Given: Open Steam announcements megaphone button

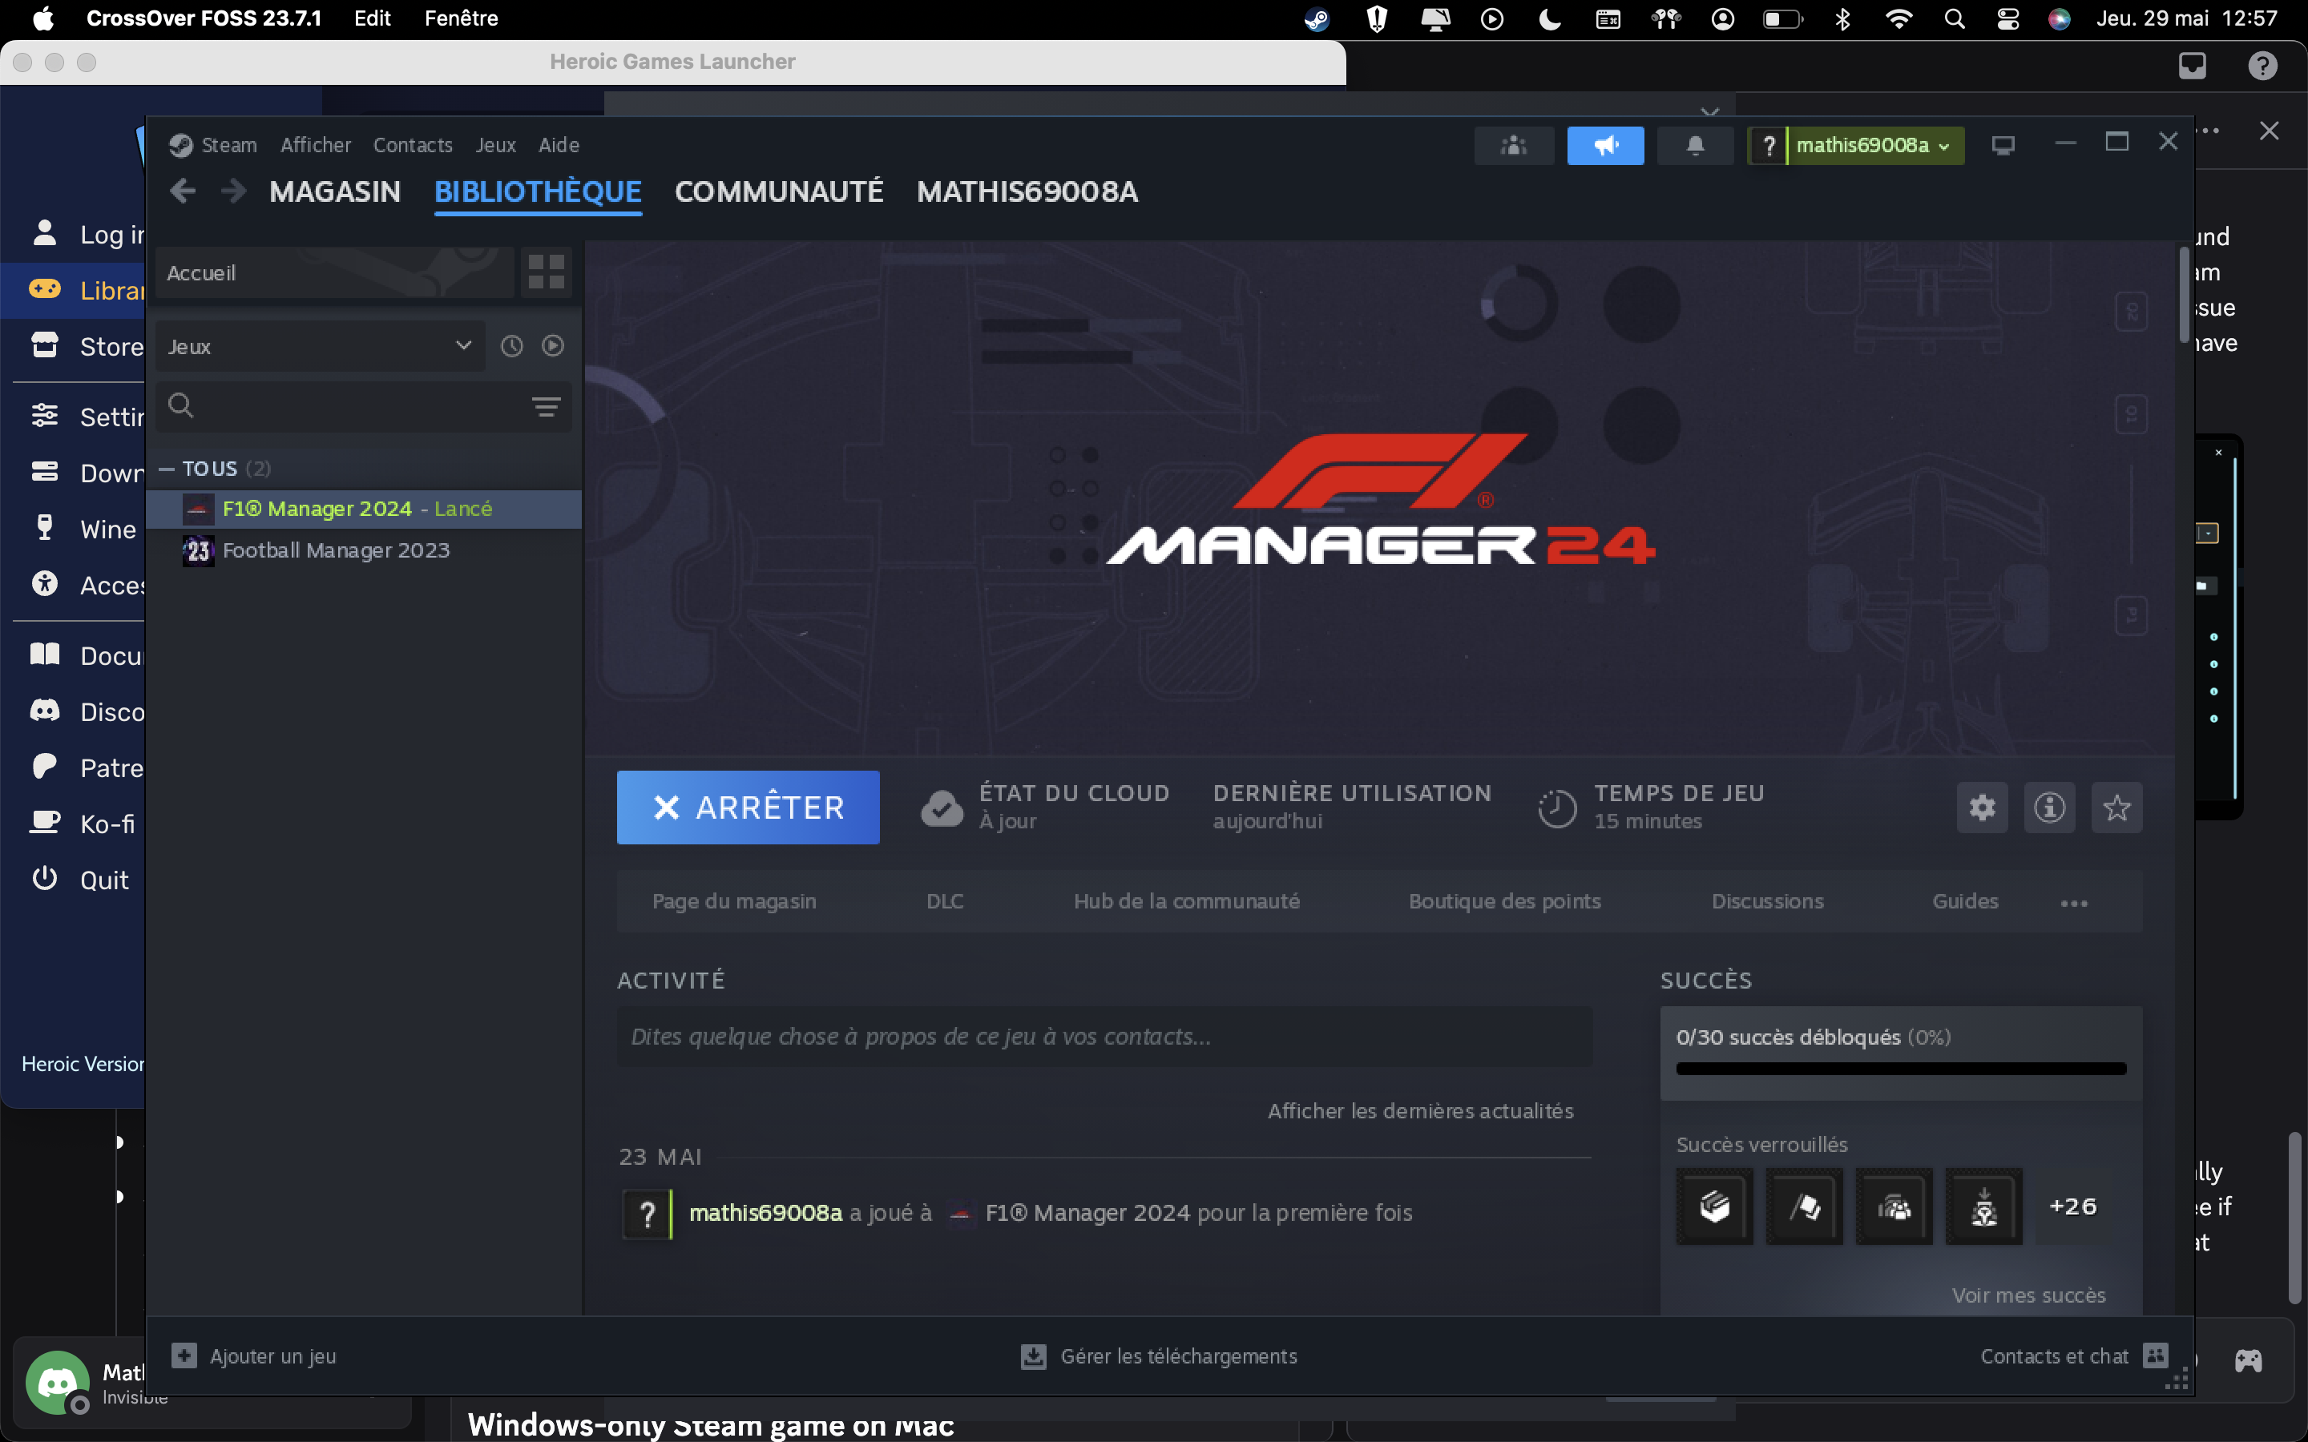Looking at the screenshot, I should click(1605, 145).
